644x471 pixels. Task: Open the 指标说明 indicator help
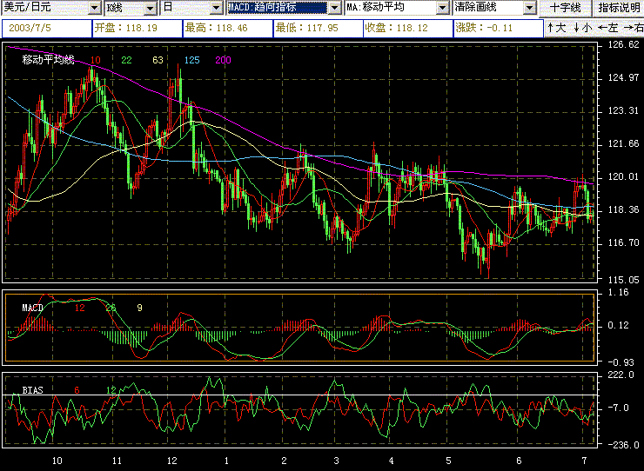[x=618, y=8]
